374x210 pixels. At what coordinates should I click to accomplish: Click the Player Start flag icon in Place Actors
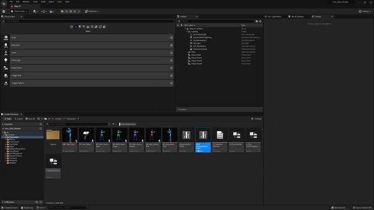click(6, 68)
